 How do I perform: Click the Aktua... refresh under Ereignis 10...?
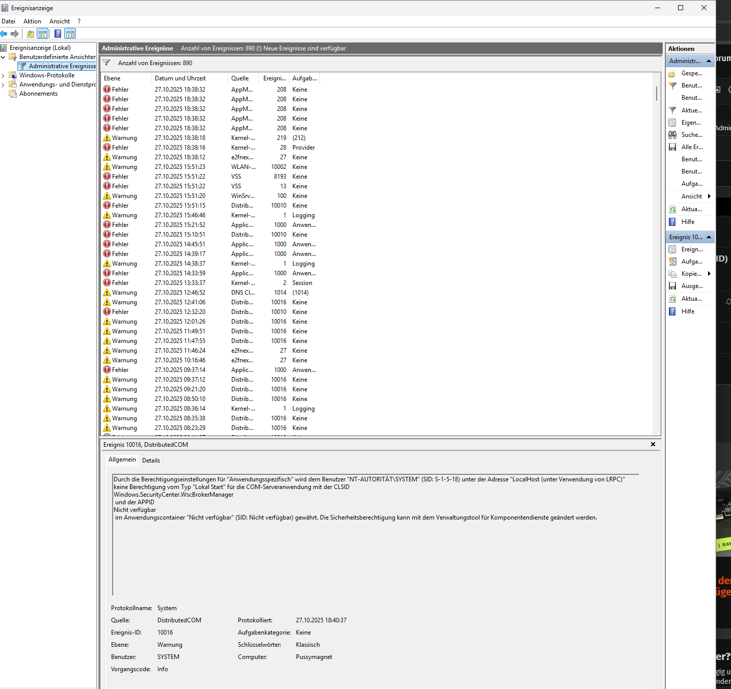(691, 299)
